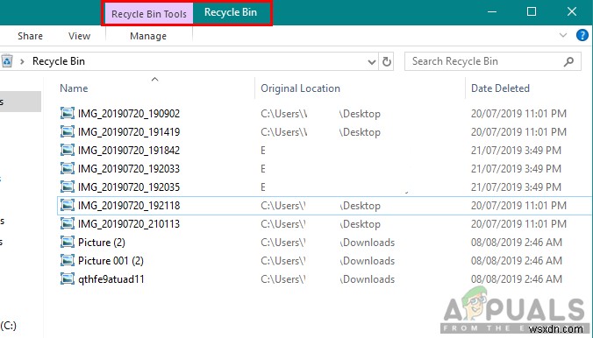Screen dimensions: 593x338
Task: Refresh the Recycle Bin folder view
Action: tap(387, 61)
